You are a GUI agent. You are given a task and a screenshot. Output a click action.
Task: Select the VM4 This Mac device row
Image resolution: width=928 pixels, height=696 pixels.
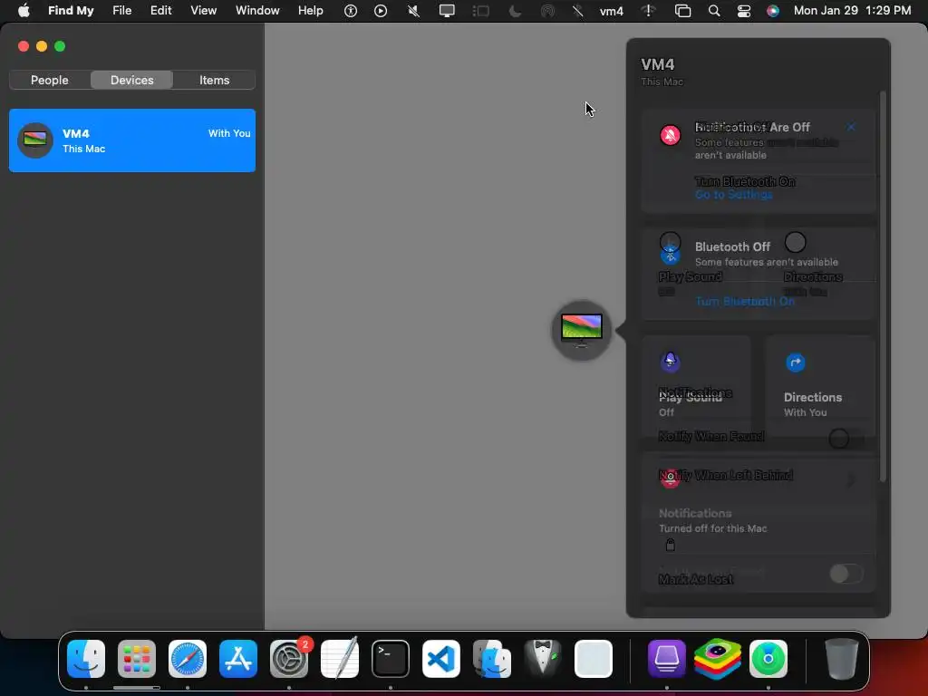132,140
